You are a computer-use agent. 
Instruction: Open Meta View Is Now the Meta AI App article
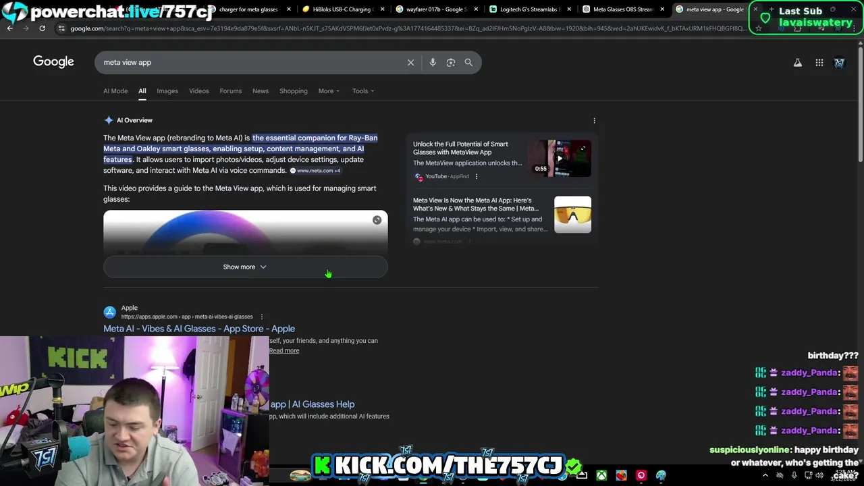click(476, 205)
